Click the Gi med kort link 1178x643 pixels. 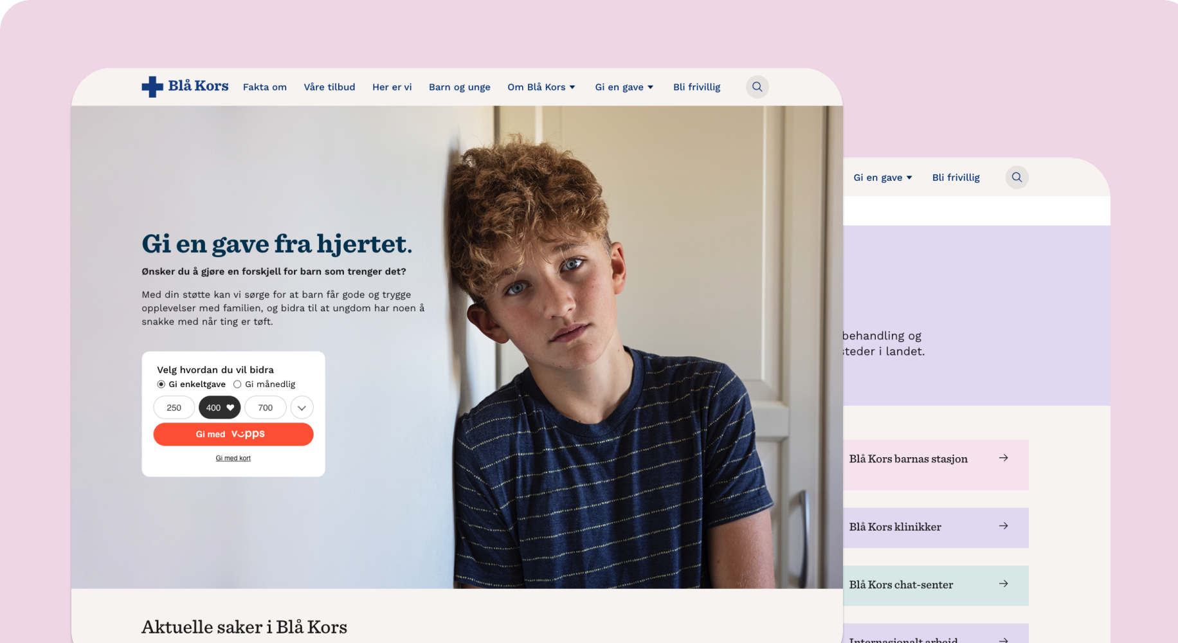(x=233, y=458)
